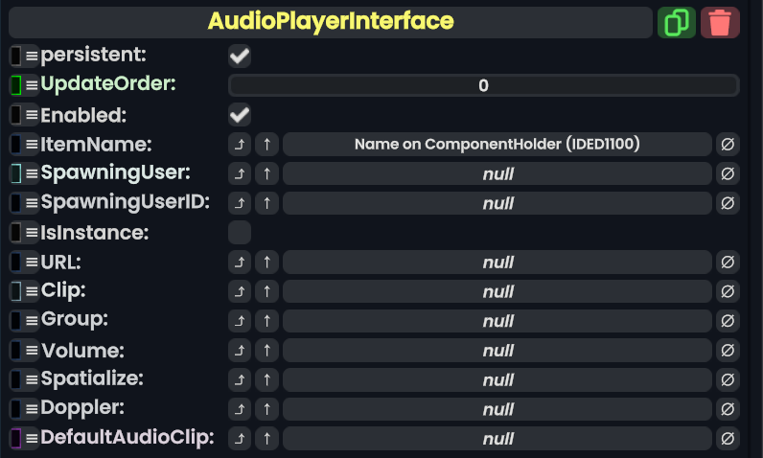Click the up arrow beside URL field
Screen dimensions: 763x458
coord(266,262)
